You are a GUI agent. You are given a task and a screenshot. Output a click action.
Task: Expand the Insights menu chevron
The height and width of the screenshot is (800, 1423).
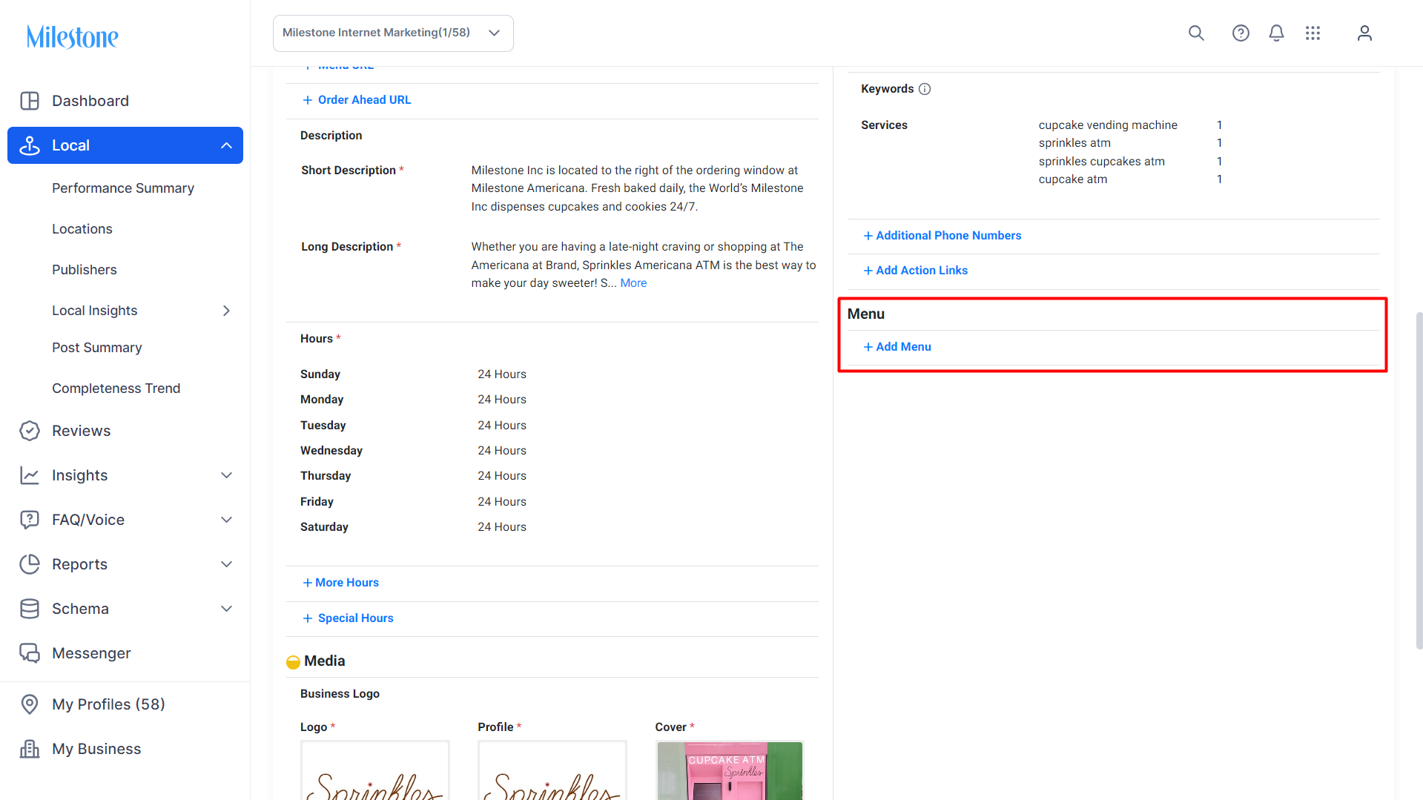click(227, 475)
